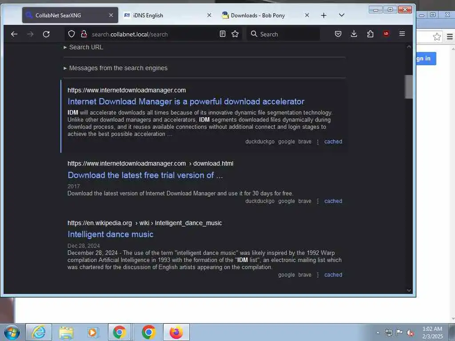The height and width of the screenshot is (341, 455).
Task: Click Sign in button in background Chrome window
Action: (x=426, y=59)
